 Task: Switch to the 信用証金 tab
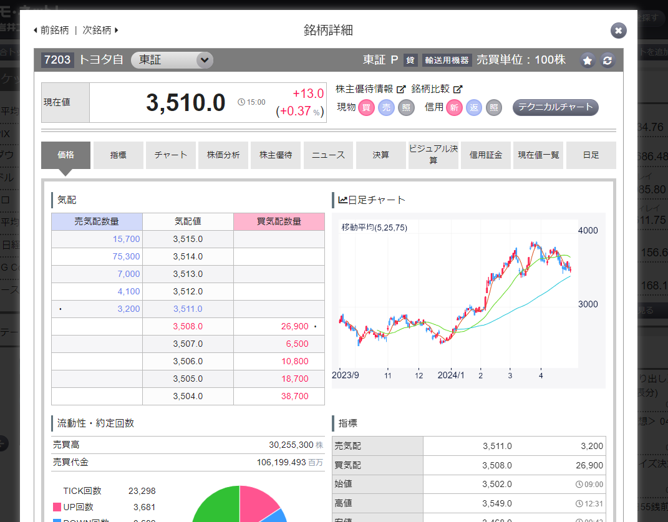pos(486,155)
